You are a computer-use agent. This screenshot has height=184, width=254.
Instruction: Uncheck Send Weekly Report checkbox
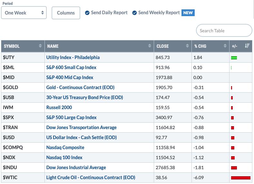click(134, 13)
